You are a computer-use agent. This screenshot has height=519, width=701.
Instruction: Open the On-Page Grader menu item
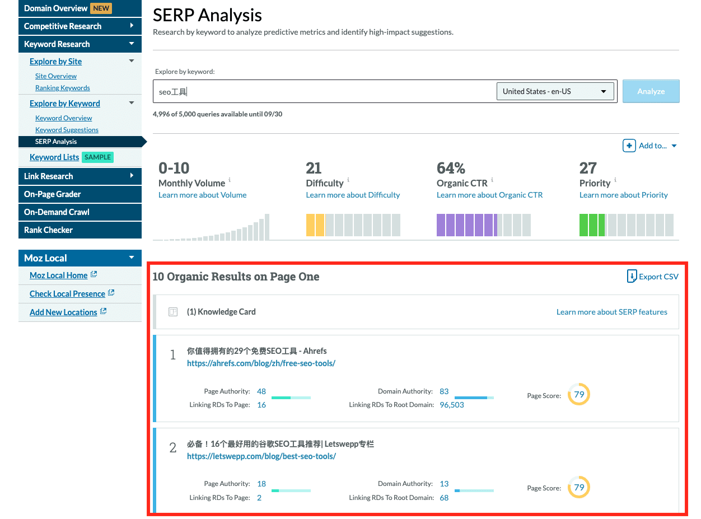[53, 194]
